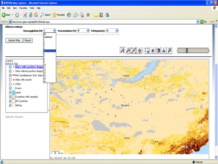Image resolution: width=218 pixels, height=164 pixels.
Task: Click the map zoom level slider
Action: click(x=193, y=51)
